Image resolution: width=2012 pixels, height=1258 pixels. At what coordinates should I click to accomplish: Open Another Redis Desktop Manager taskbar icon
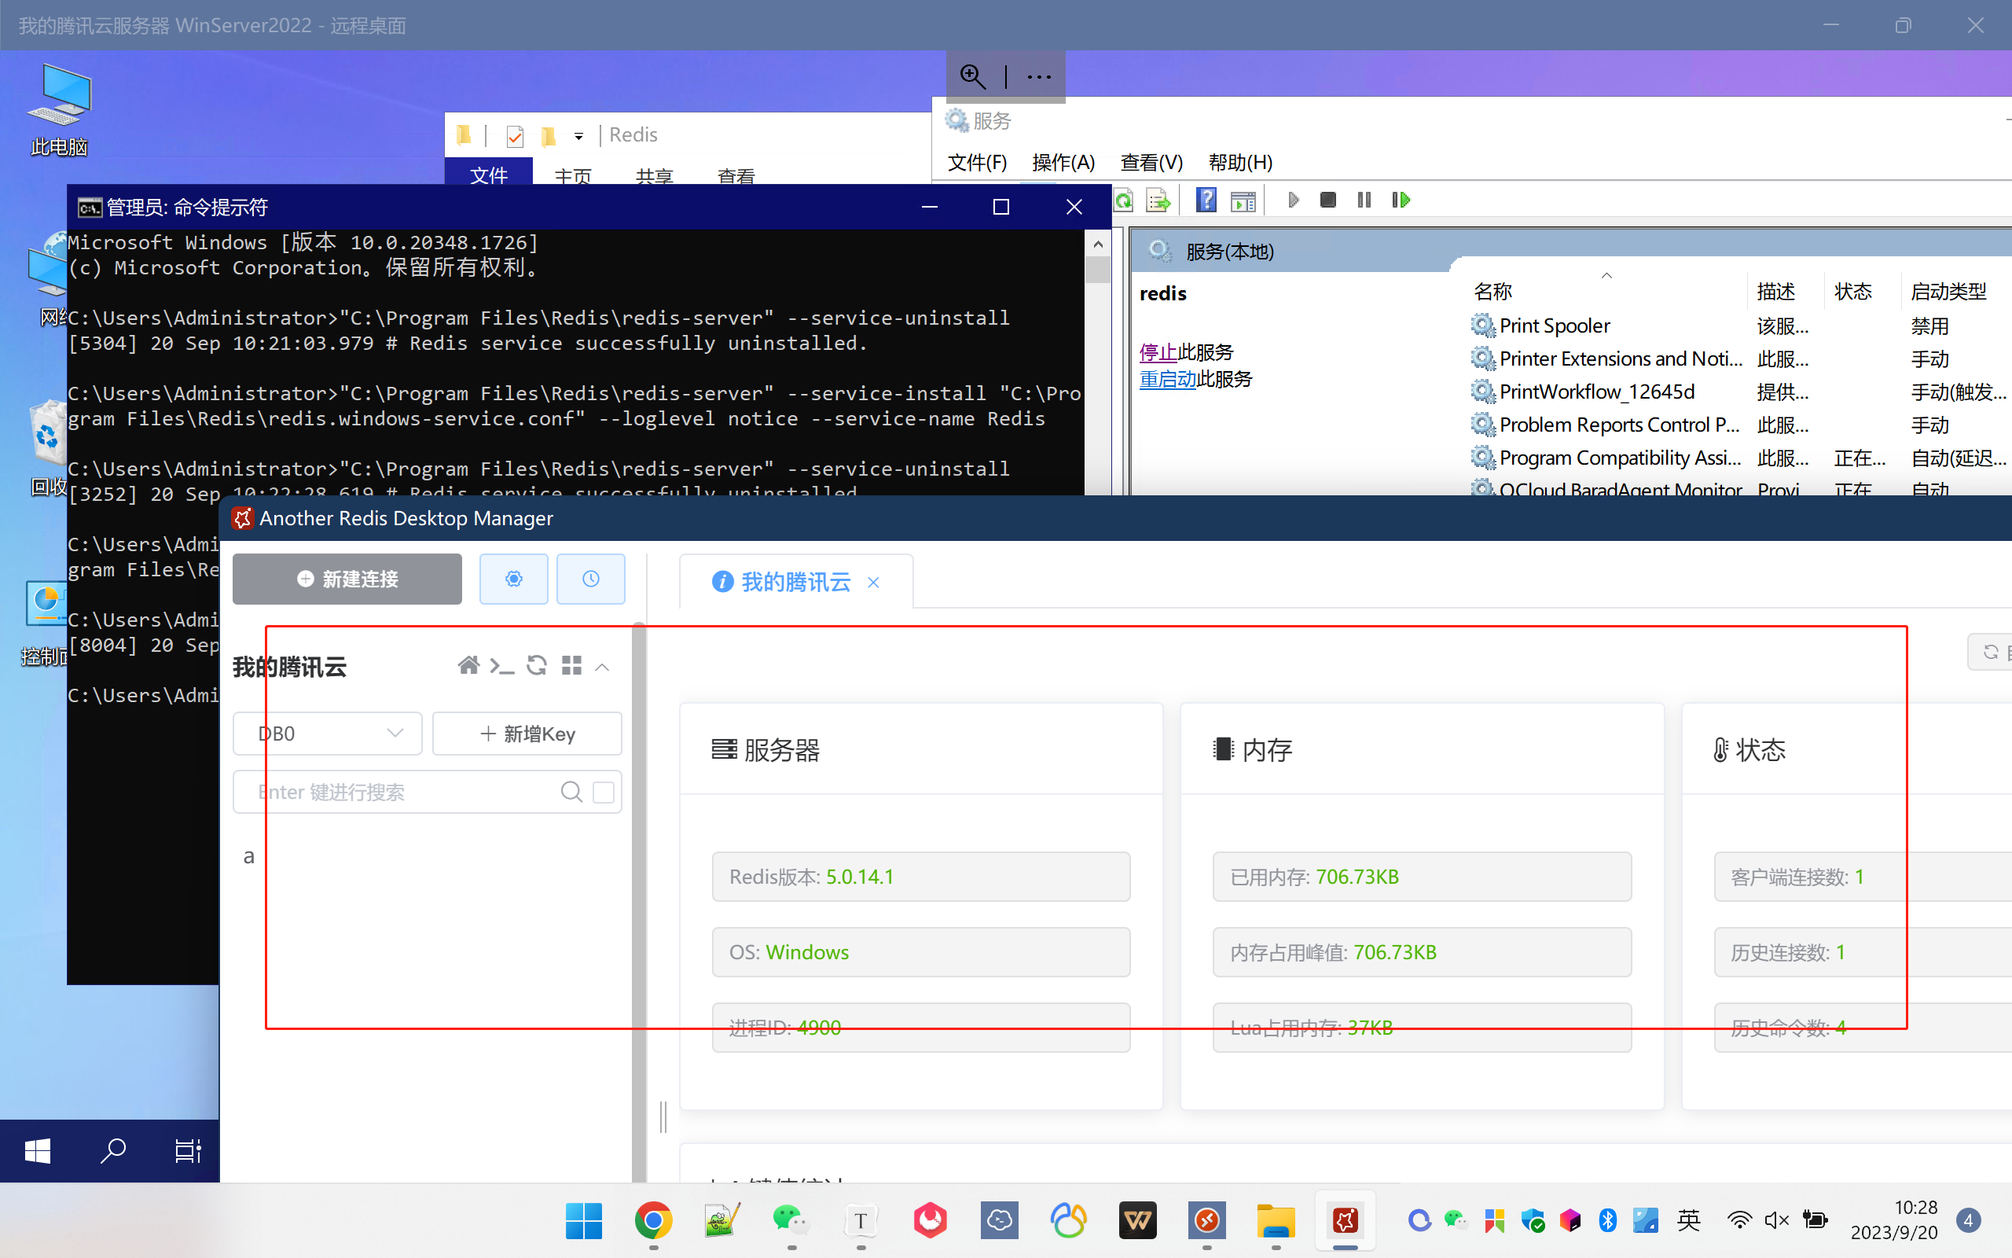coord(1346,1220)
